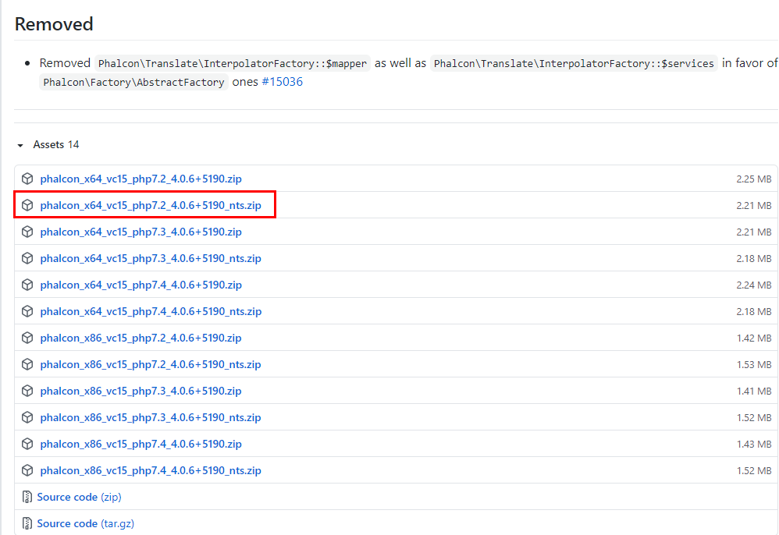Image resolution: width=779 pixels, height=535 pixels.
Task: Click package icon beside phalcon_x64_vc15_php7.4_4.0.6+5190_nts.zip
Action: pyautogui.click(x=27, y=311)
